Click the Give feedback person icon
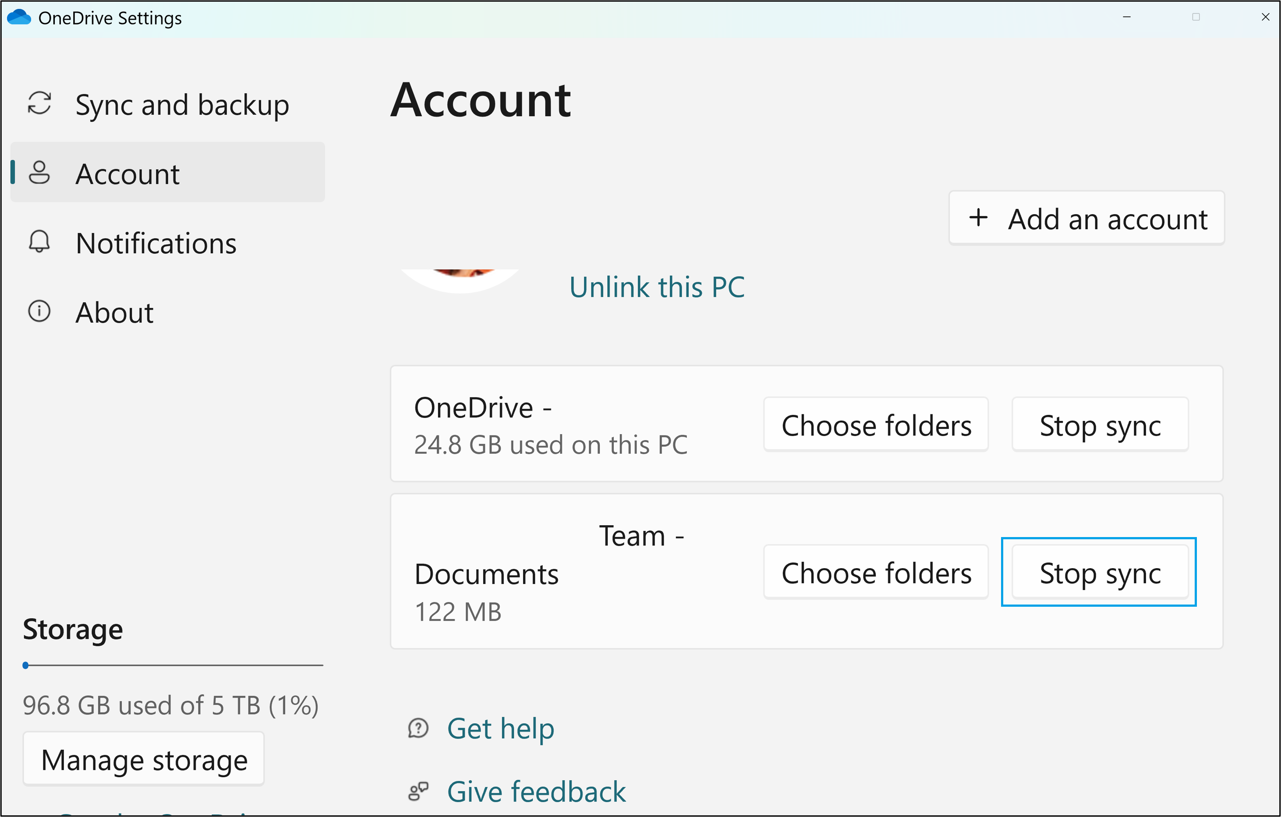 418,792
